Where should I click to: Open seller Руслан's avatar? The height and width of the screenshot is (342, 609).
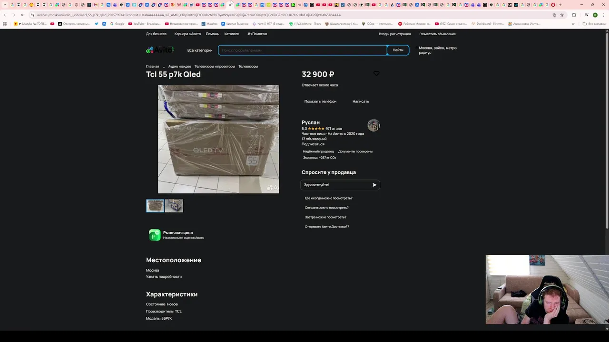tap(373, 125)
